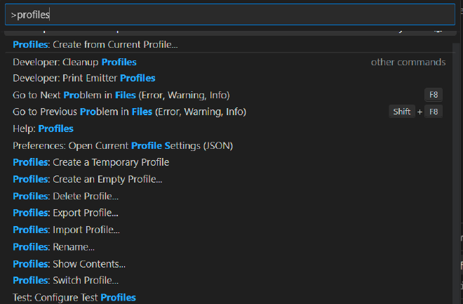This screenshot has width=463, height=304.
Task: Select Go to Previous Problem in Files
Action: pyautogui.click(x=130, y=112)
